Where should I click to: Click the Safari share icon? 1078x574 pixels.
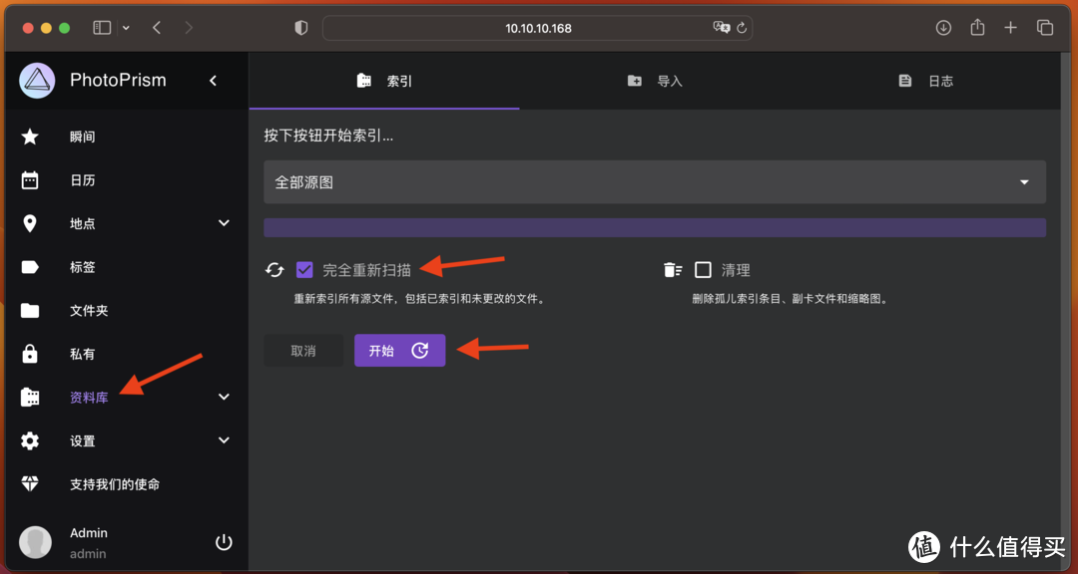[x=977, y=27]
